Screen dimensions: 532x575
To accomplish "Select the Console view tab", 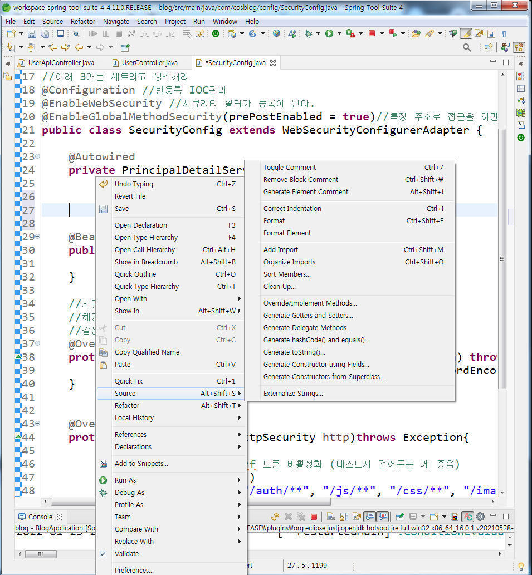I will [40, 517].
